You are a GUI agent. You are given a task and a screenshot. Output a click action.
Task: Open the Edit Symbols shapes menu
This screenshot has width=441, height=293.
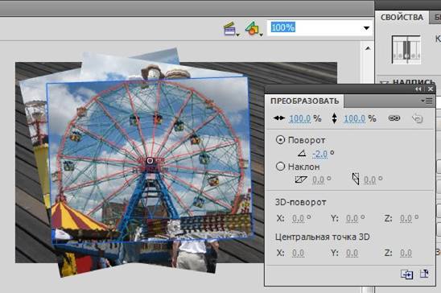point(254,29)
